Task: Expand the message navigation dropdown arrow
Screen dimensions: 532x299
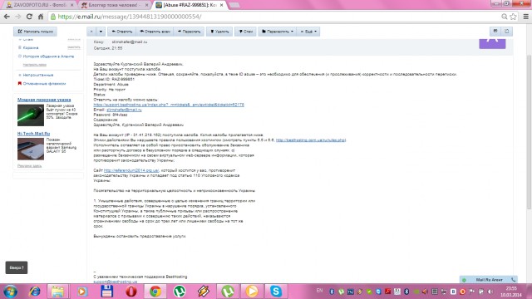Action: 101,32
